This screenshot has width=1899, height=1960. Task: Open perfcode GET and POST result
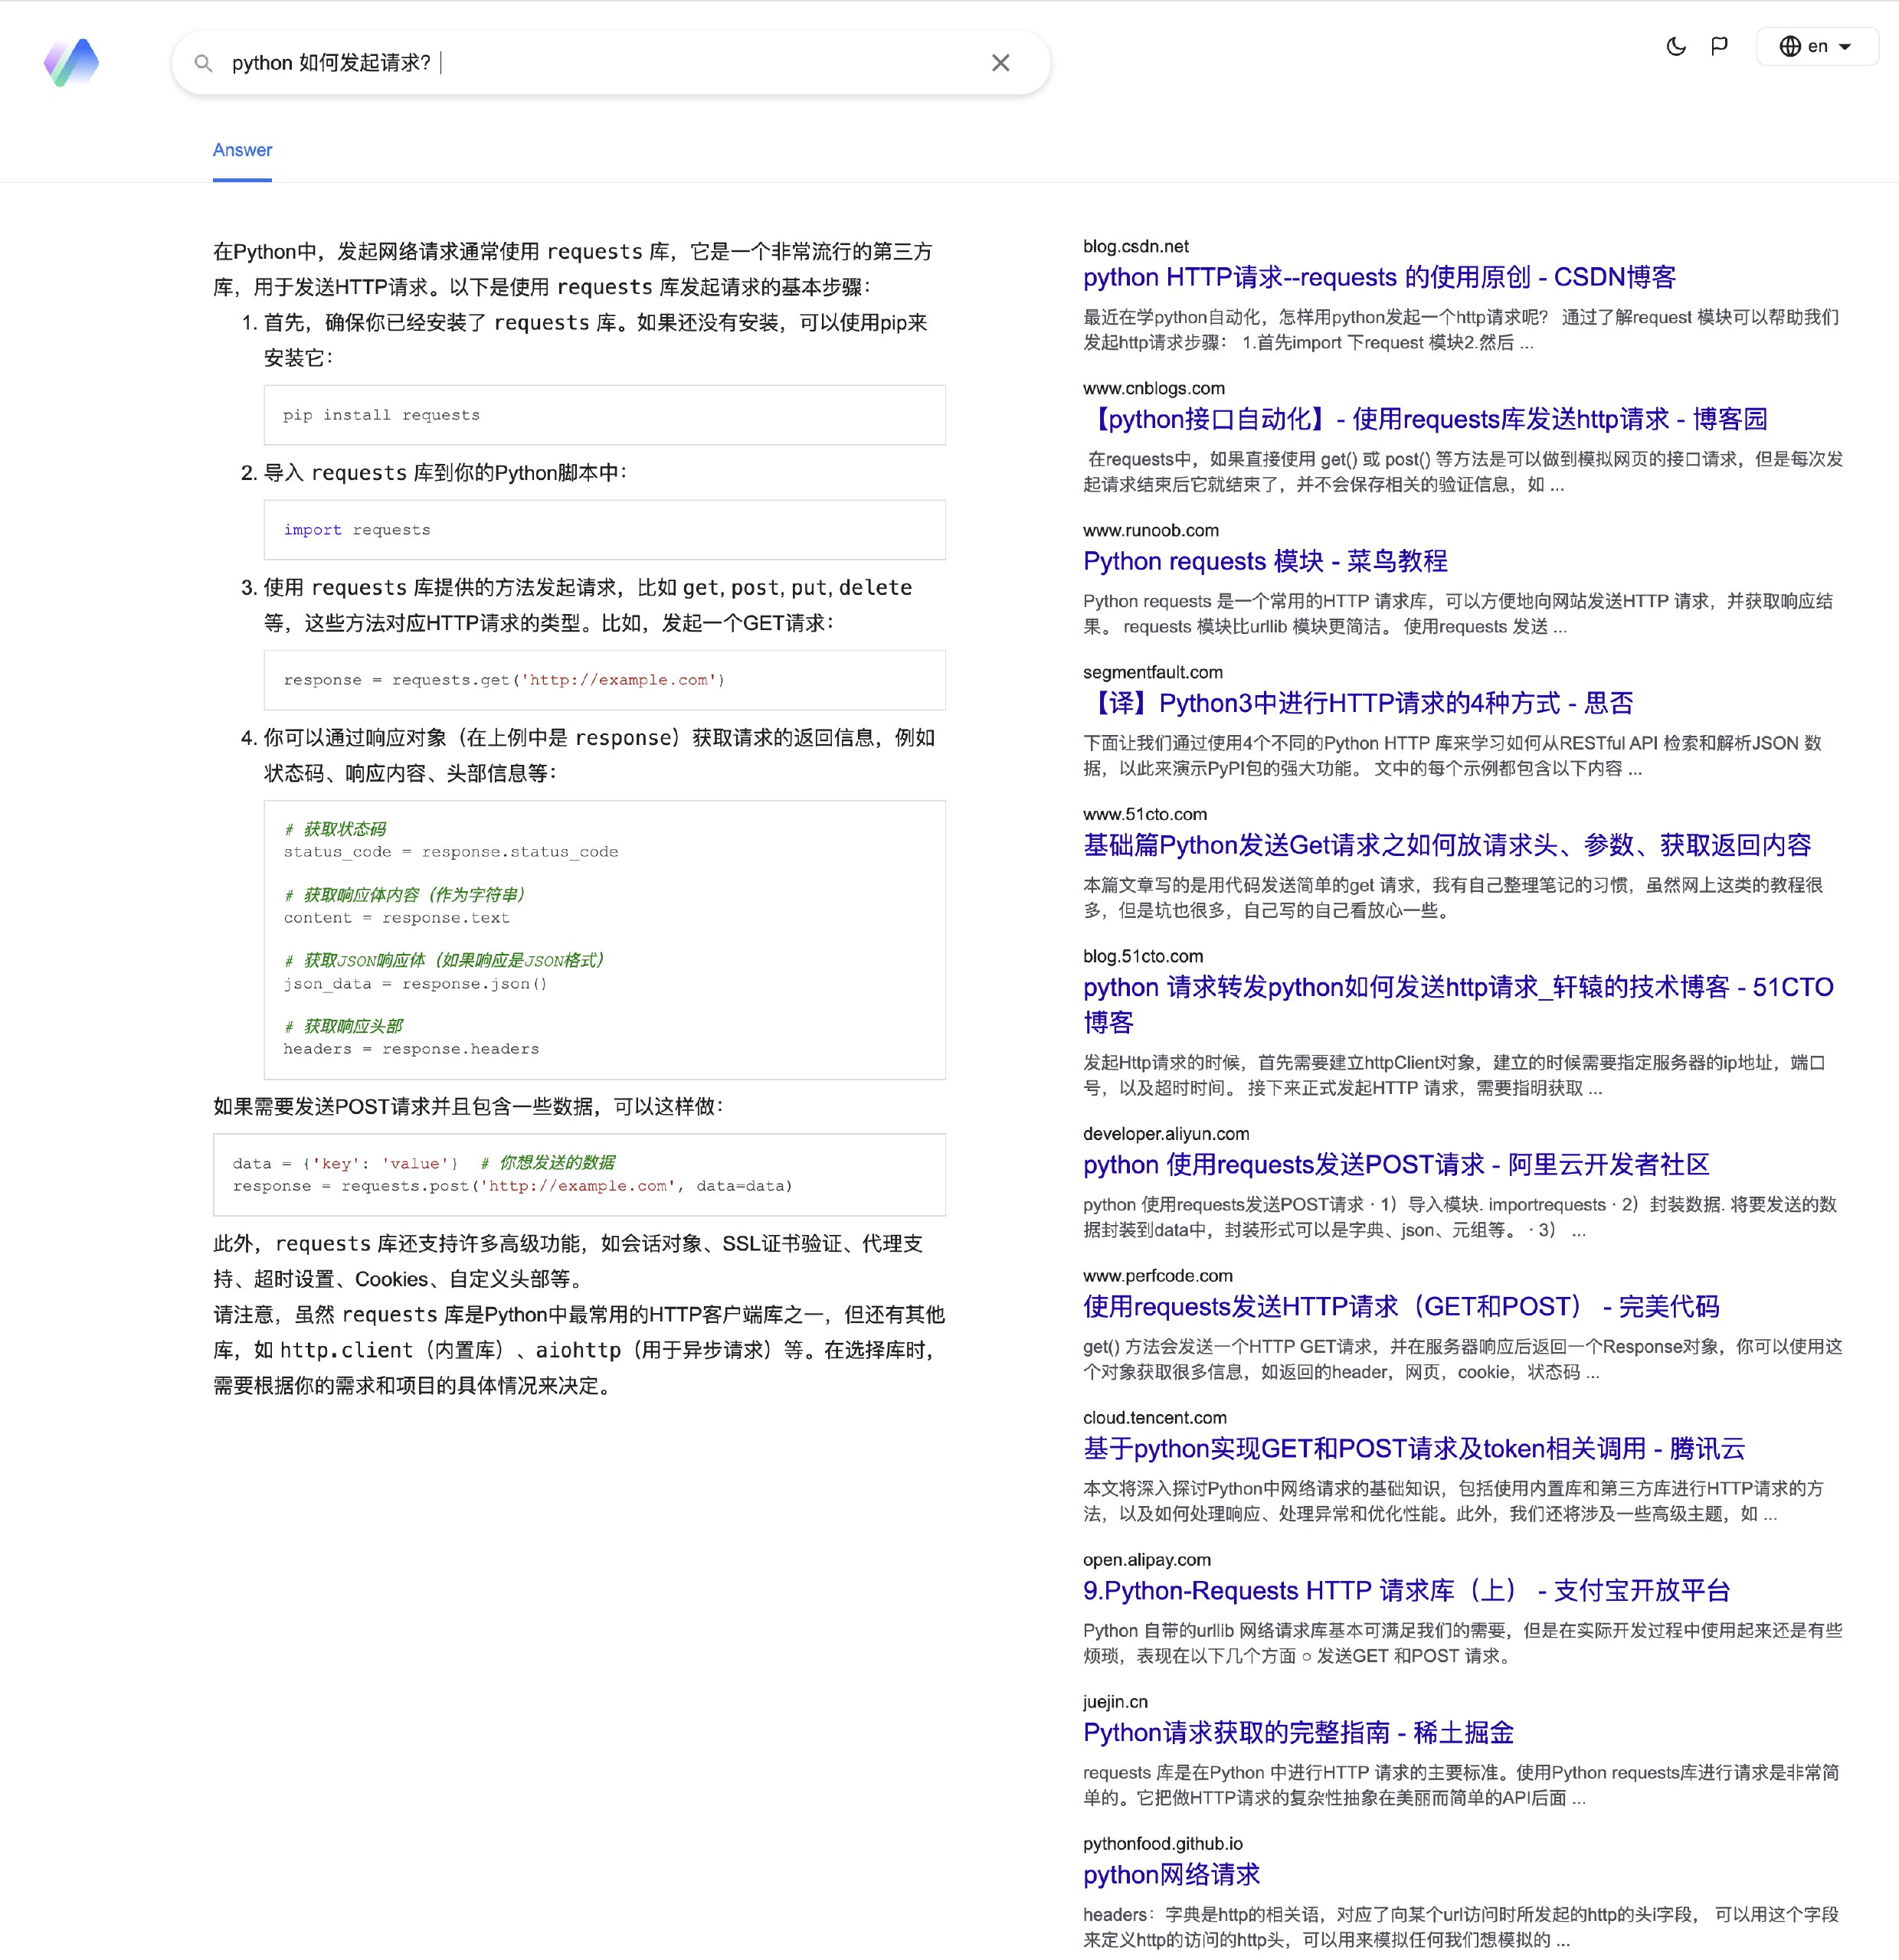[x=1401, y=1306]
